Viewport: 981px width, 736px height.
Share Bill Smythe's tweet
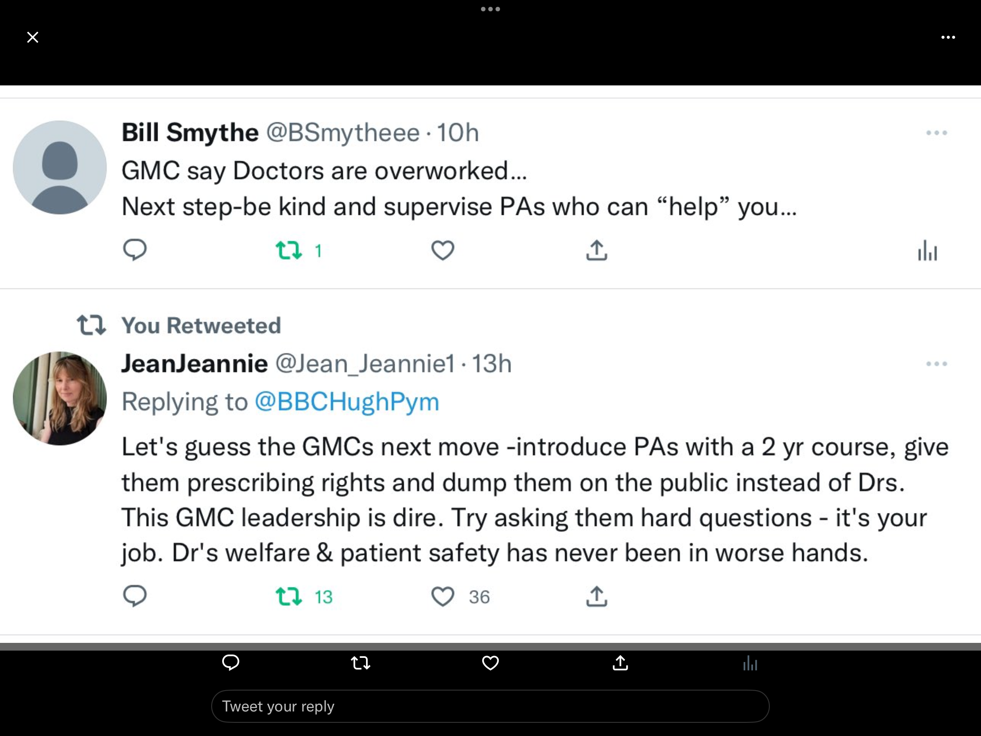pos(597,250)
